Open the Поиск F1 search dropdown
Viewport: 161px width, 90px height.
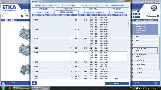tap(22, 16)
